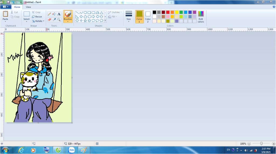The image size is (276, 154).
Task: Choose the Rounded rectangular callout shape
Action: pyautogui.click(x=93, y=21)
